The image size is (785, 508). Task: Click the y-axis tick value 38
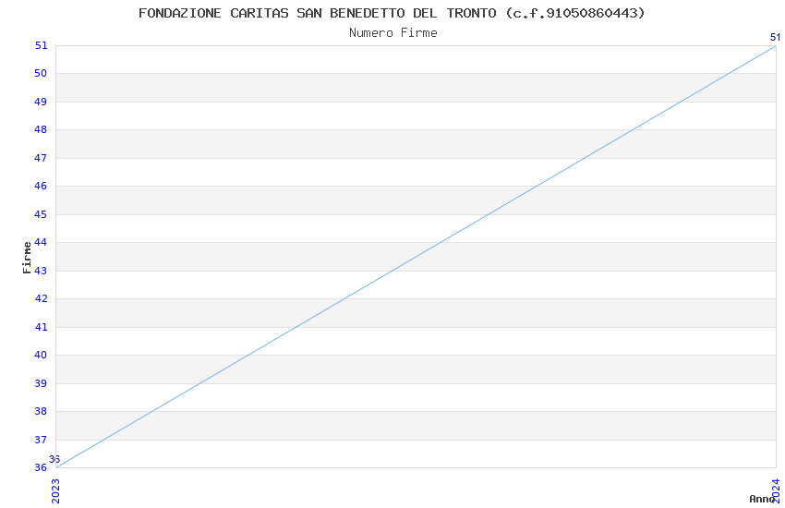pos(41,411)
